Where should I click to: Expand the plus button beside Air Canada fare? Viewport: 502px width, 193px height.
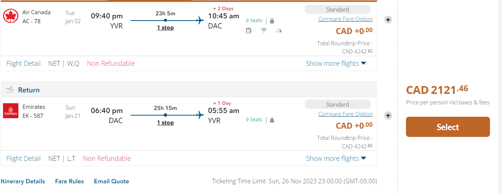tap(388, 20)
